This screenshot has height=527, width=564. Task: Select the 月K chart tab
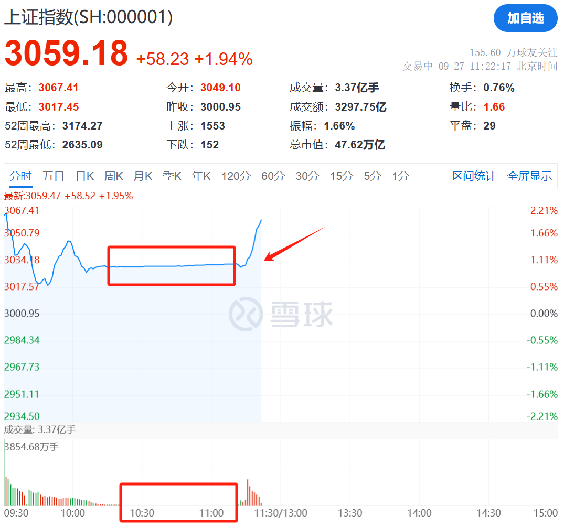pos(143,176)
